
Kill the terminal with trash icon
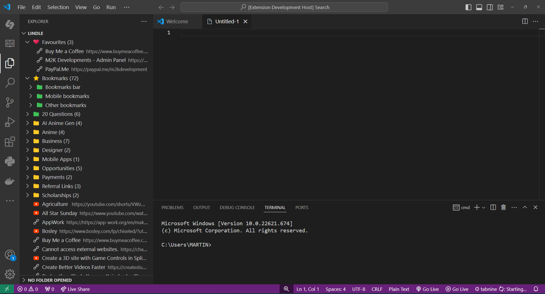tap(504, 207)
